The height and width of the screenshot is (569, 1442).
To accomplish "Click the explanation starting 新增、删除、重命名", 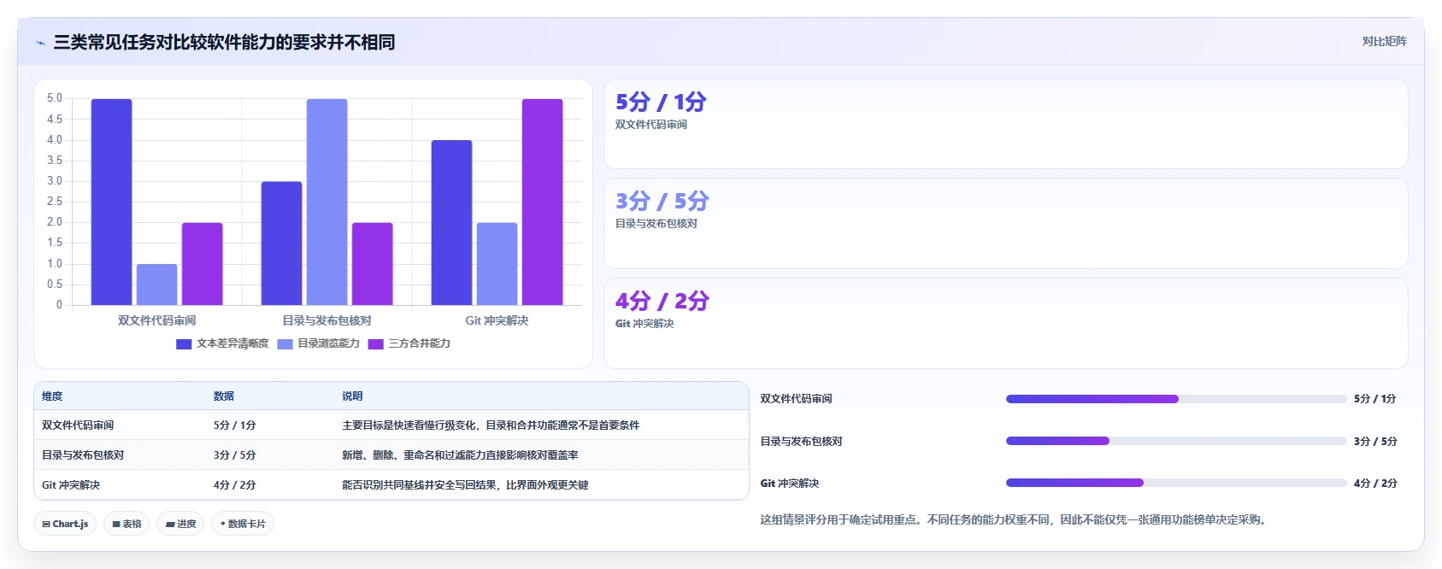I will (x=460, y=455).
